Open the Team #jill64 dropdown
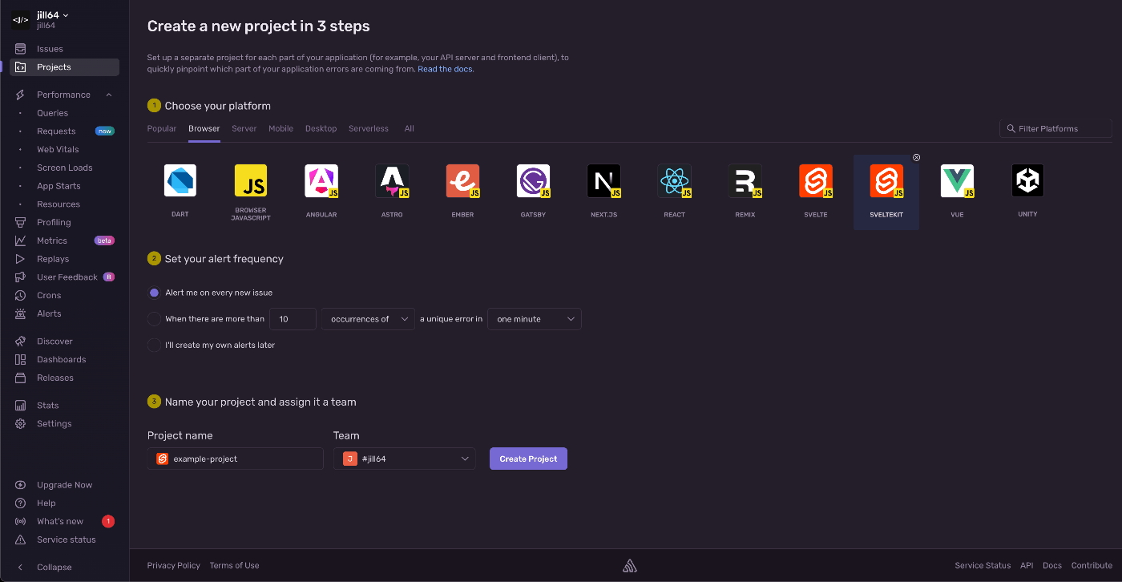Image resolution: width=1122 pixels, height=582 pixels. (405, 459)
